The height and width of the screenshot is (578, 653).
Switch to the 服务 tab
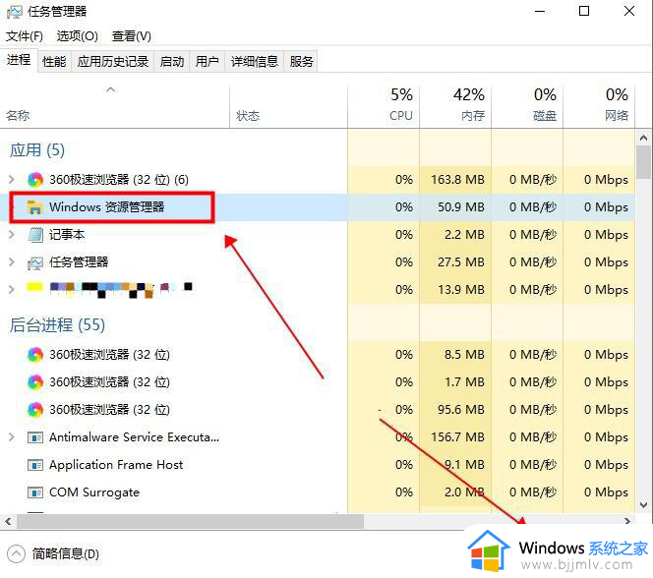[x=301, y=62]
